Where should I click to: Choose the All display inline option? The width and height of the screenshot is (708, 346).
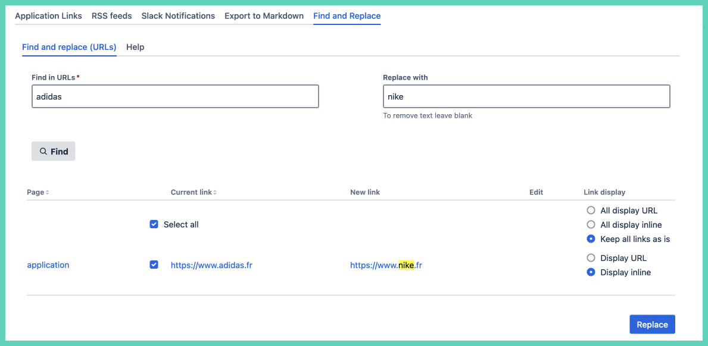pos(591,224)
